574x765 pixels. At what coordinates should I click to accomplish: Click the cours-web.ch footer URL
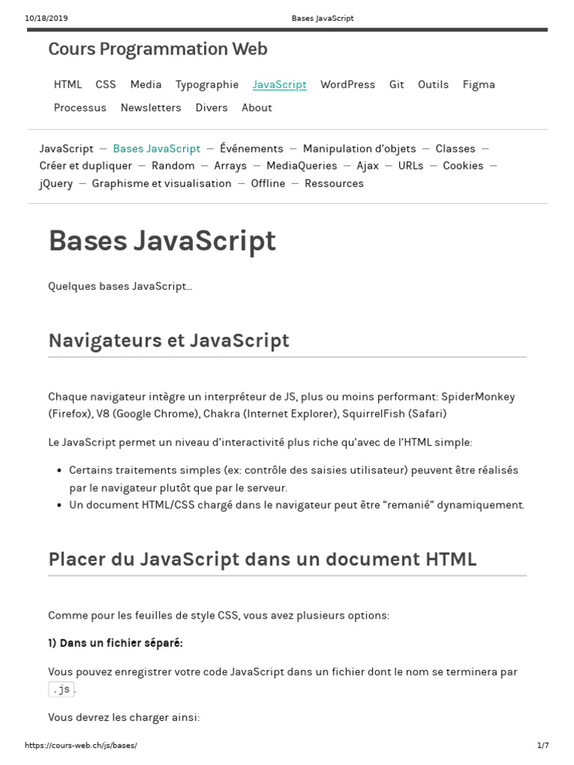coord(81,746)
